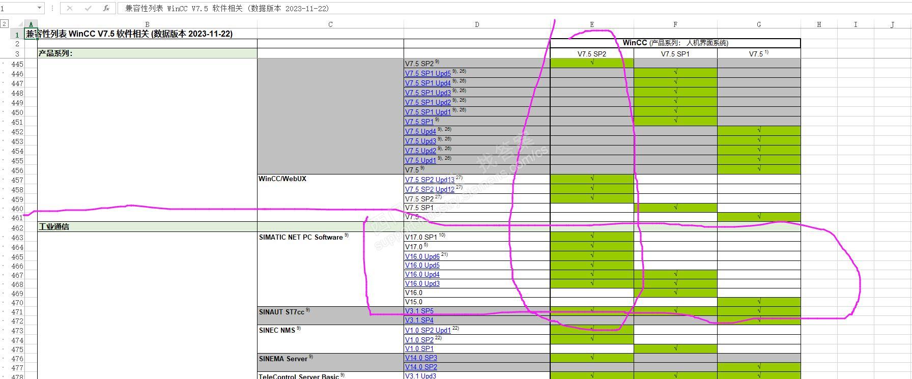Screen dimensions: 912x379
Task: Open the V7.5 Upd4 link
Action: [420, 131]
